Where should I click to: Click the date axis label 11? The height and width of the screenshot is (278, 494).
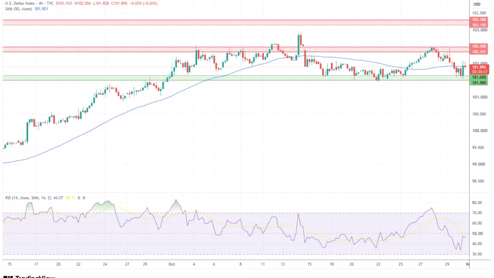click(263, 264)
